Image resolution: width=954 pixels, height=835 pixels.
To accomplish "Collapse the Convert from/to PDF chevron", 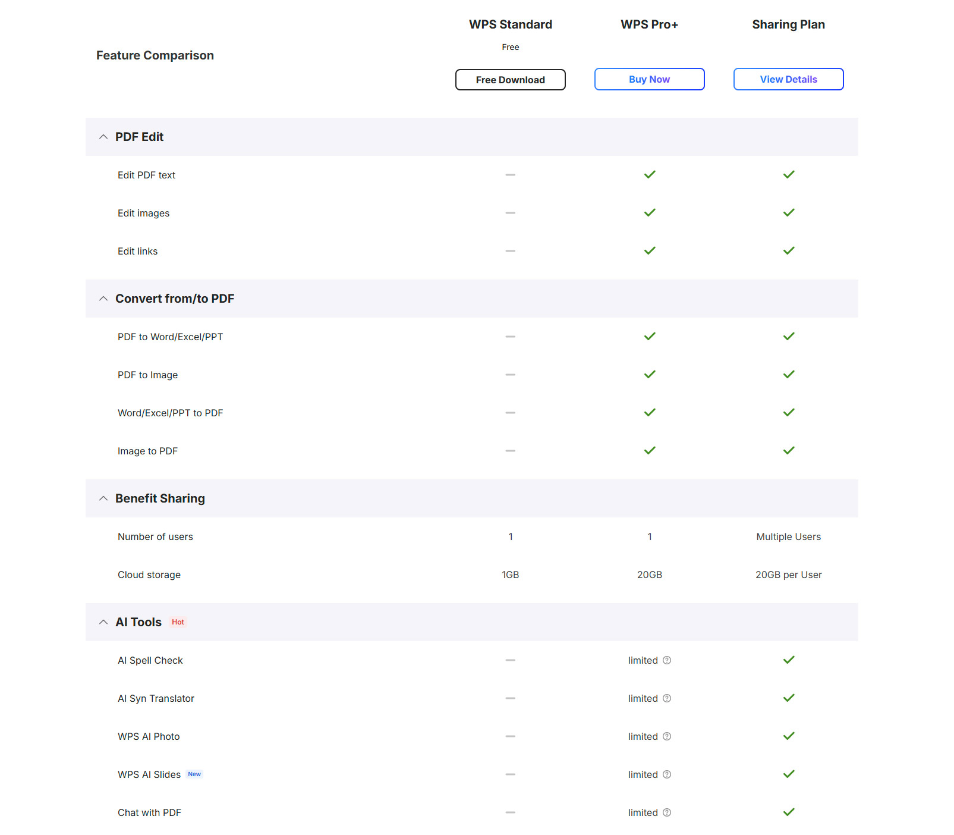I will click(103, 299).
